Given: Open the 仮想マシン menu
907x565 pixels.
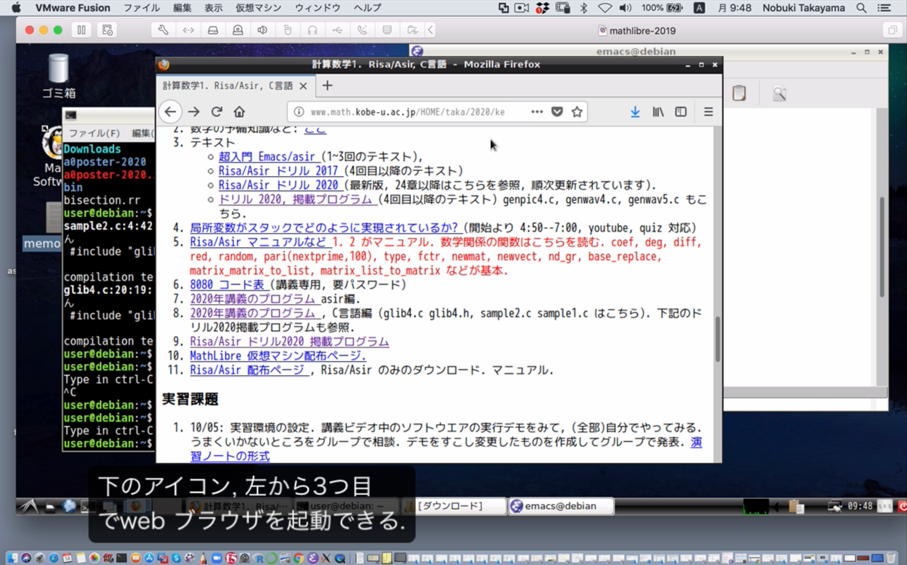Looking at the screenshot, I should point(258,8).
